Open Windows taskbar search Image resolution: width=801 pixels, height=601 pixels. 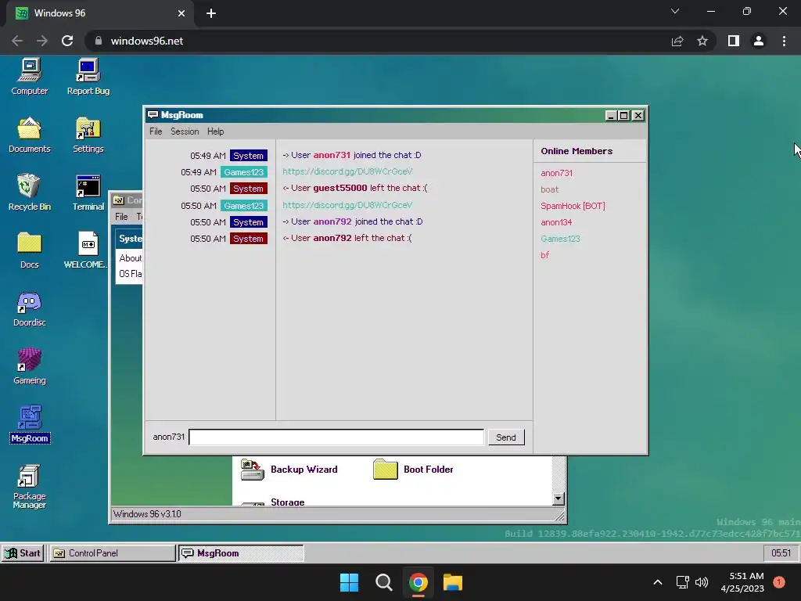click(x=383, y=582)
